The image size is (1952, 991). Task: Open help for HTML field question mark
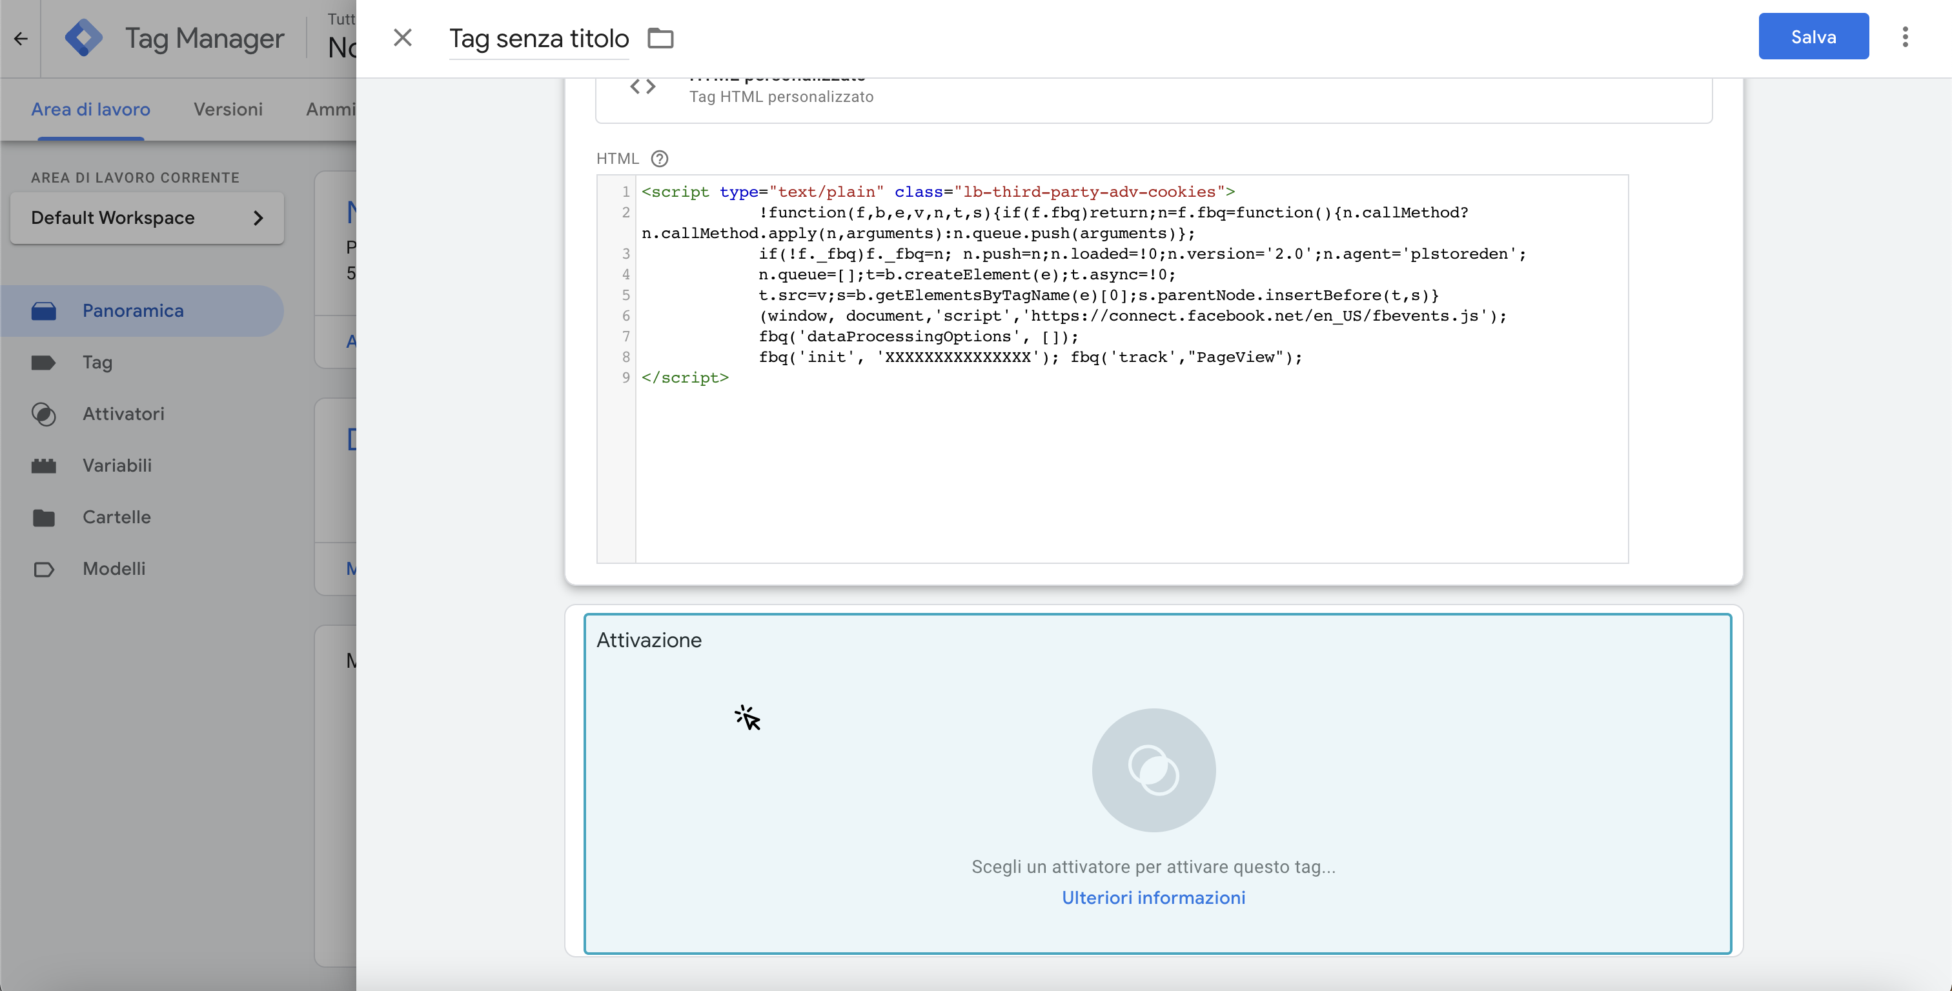pyautogui.click(x=659, y=158)
